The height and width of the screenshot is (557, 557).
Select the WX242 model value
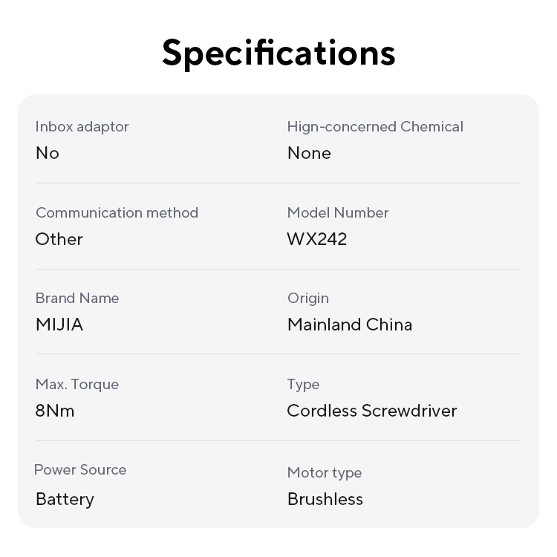point(317,239)
